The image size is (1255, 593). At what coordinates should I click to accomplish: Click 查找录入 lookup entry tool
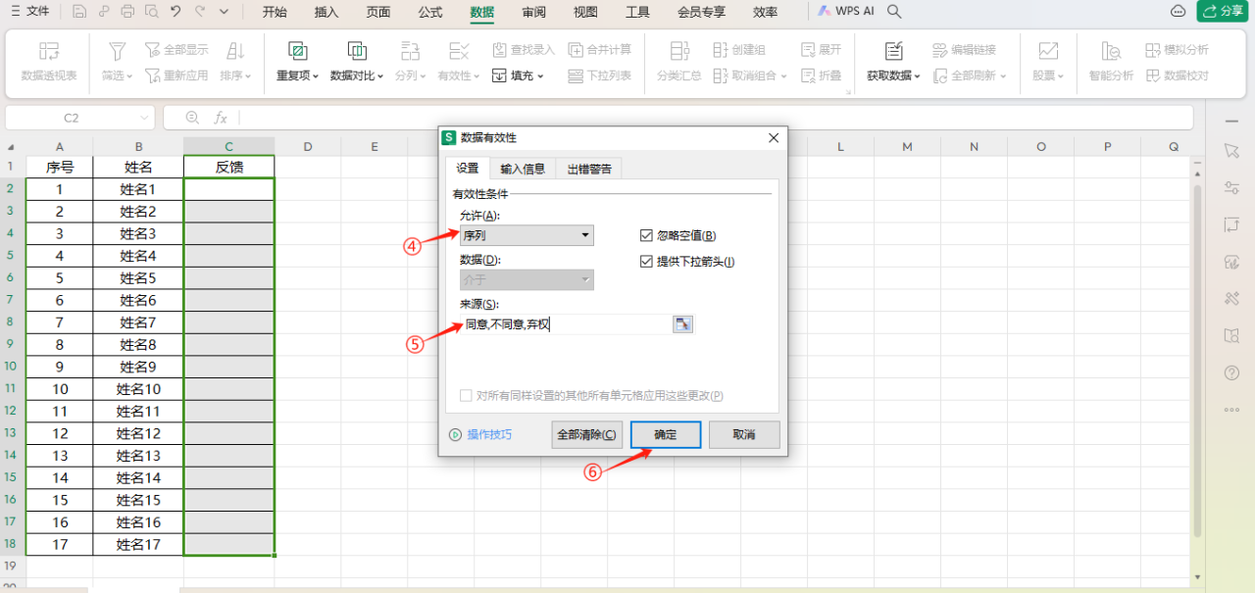pos(523,49)
